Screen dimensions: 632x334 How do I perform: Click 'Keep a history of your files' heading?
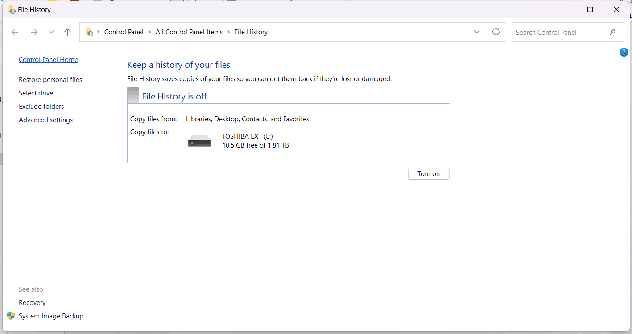pos(179,65)
